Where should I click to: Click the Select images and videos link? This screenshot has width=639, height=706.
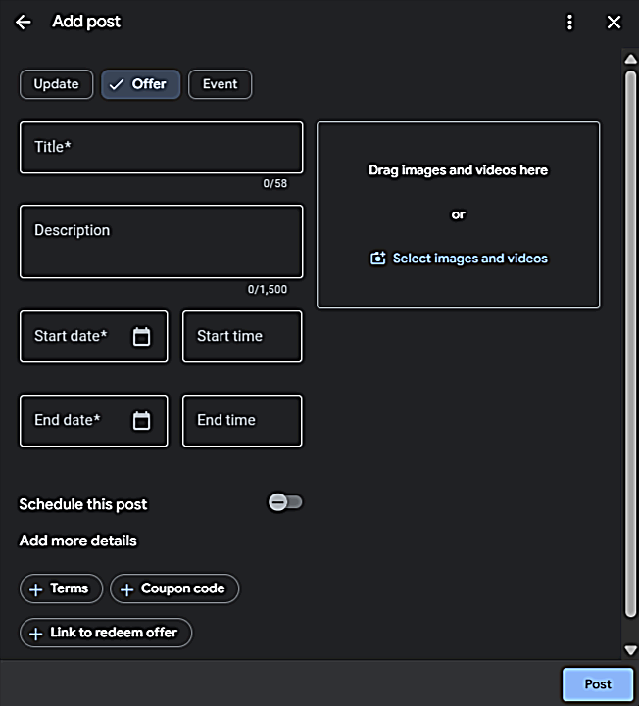469,259
